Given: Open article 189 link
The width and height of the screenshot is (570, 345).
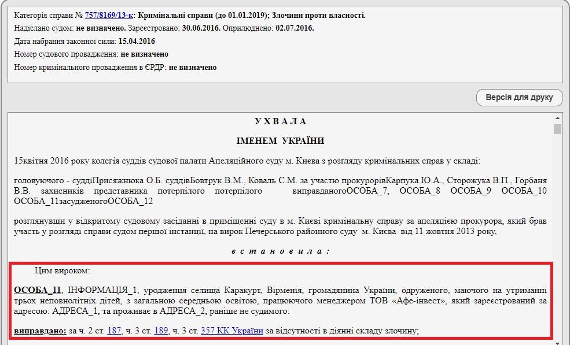Looking at the screenshot, I should (161, 331).
